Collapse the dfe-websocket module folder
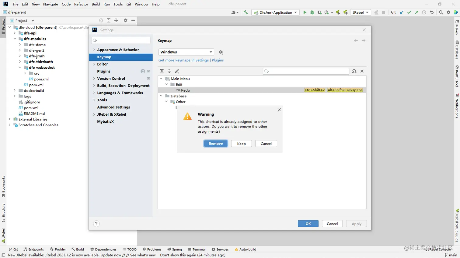This screenshot has width=460, height=258. 20,67
